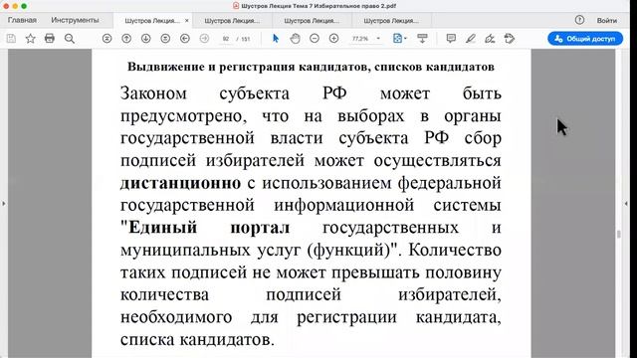
Task: Activate the selection arrow tool
Action: [276, 39]
